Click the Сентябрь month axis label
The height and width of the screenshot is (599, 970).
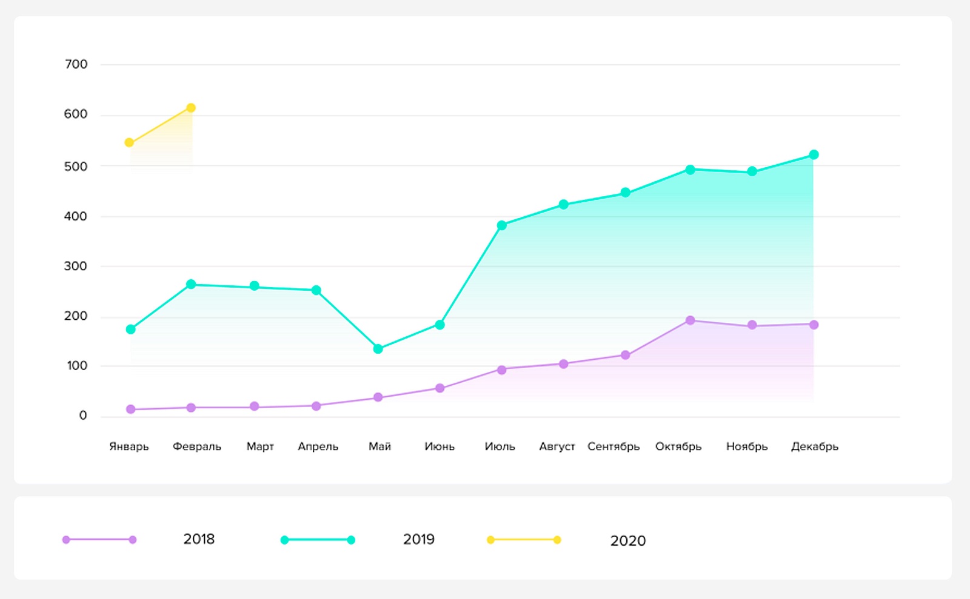coord(613,446)
